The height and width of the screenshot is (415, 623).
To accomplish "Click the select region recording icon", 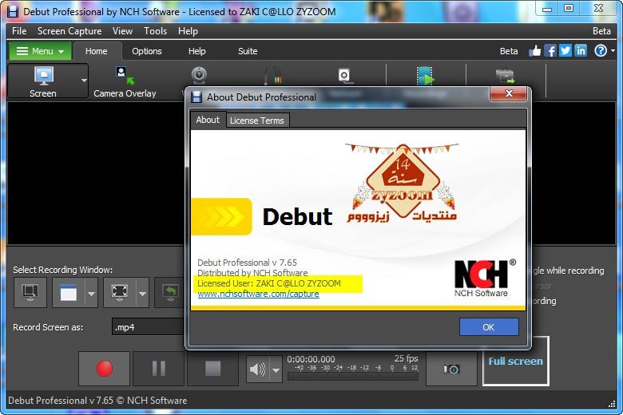I will tap(30, 293).
